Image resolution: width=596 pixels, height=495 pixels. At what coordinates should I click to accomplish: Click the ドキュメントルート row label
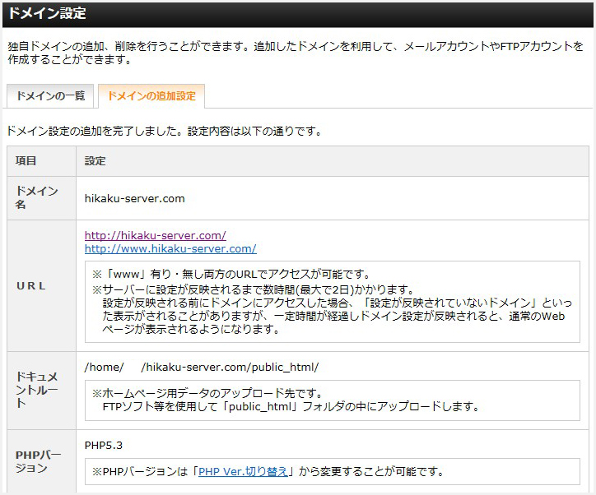point(38,390)
